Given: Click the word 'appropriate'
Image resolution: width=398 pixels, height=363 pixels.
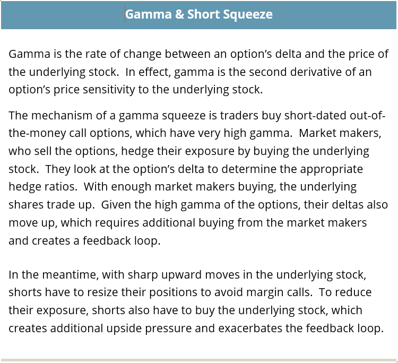Looking at the screenshot, I should [x=332, y=169].
